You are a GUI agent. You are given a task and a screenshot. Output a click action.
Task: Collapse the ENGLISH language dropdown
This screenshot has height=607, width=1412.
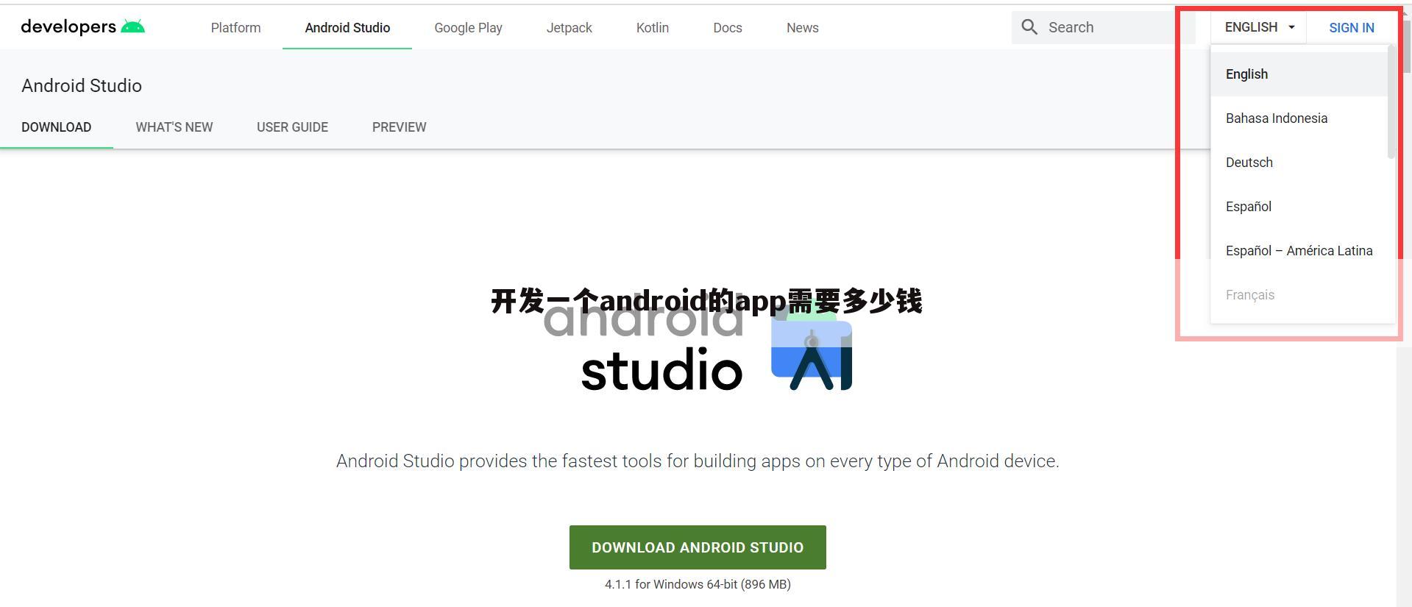click(x=1258, y=27)
